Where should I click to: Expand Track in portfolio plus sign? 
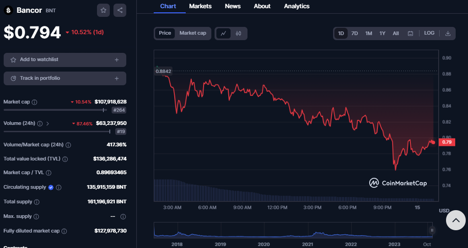tap(117, 78)
